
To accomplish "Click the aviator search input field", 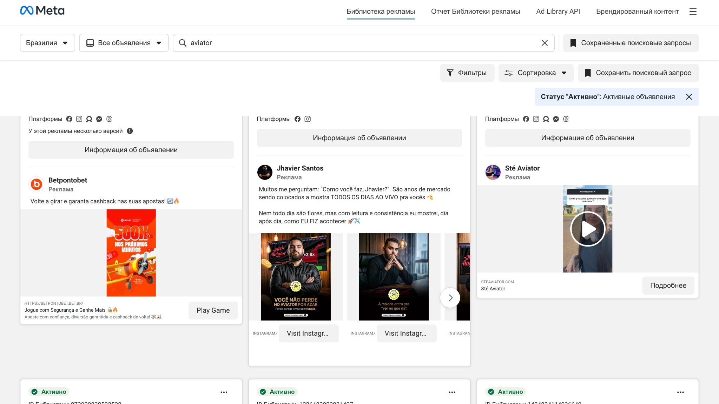I will tap(358, 43).
